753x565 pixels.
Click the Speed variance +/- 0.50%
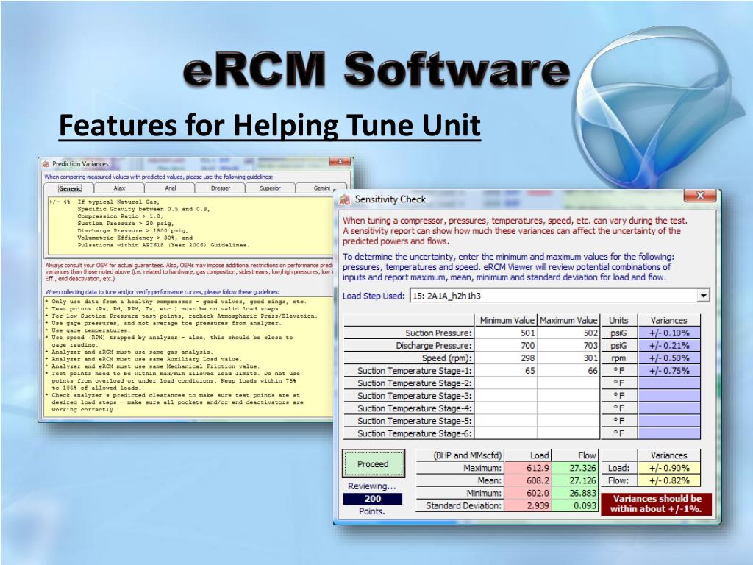pyautogui.click(x=669, y=358)
